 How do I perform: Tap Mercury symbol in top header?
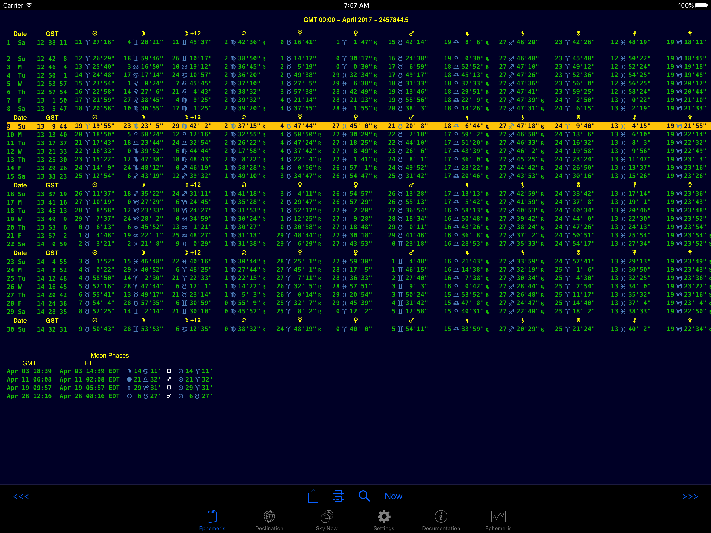[x=300, y=33]
